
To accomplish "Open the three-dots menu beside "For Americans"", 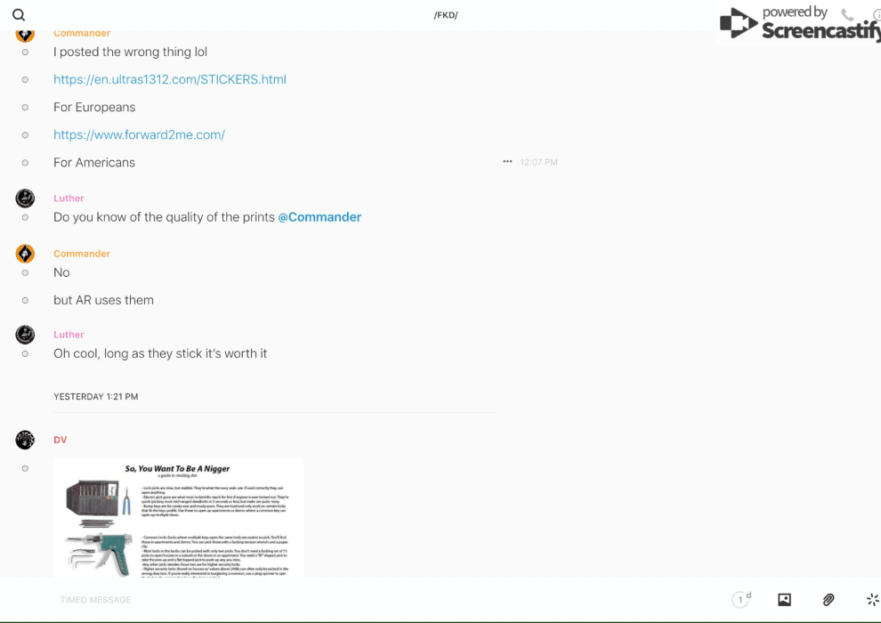I will [x=507, y=162].
